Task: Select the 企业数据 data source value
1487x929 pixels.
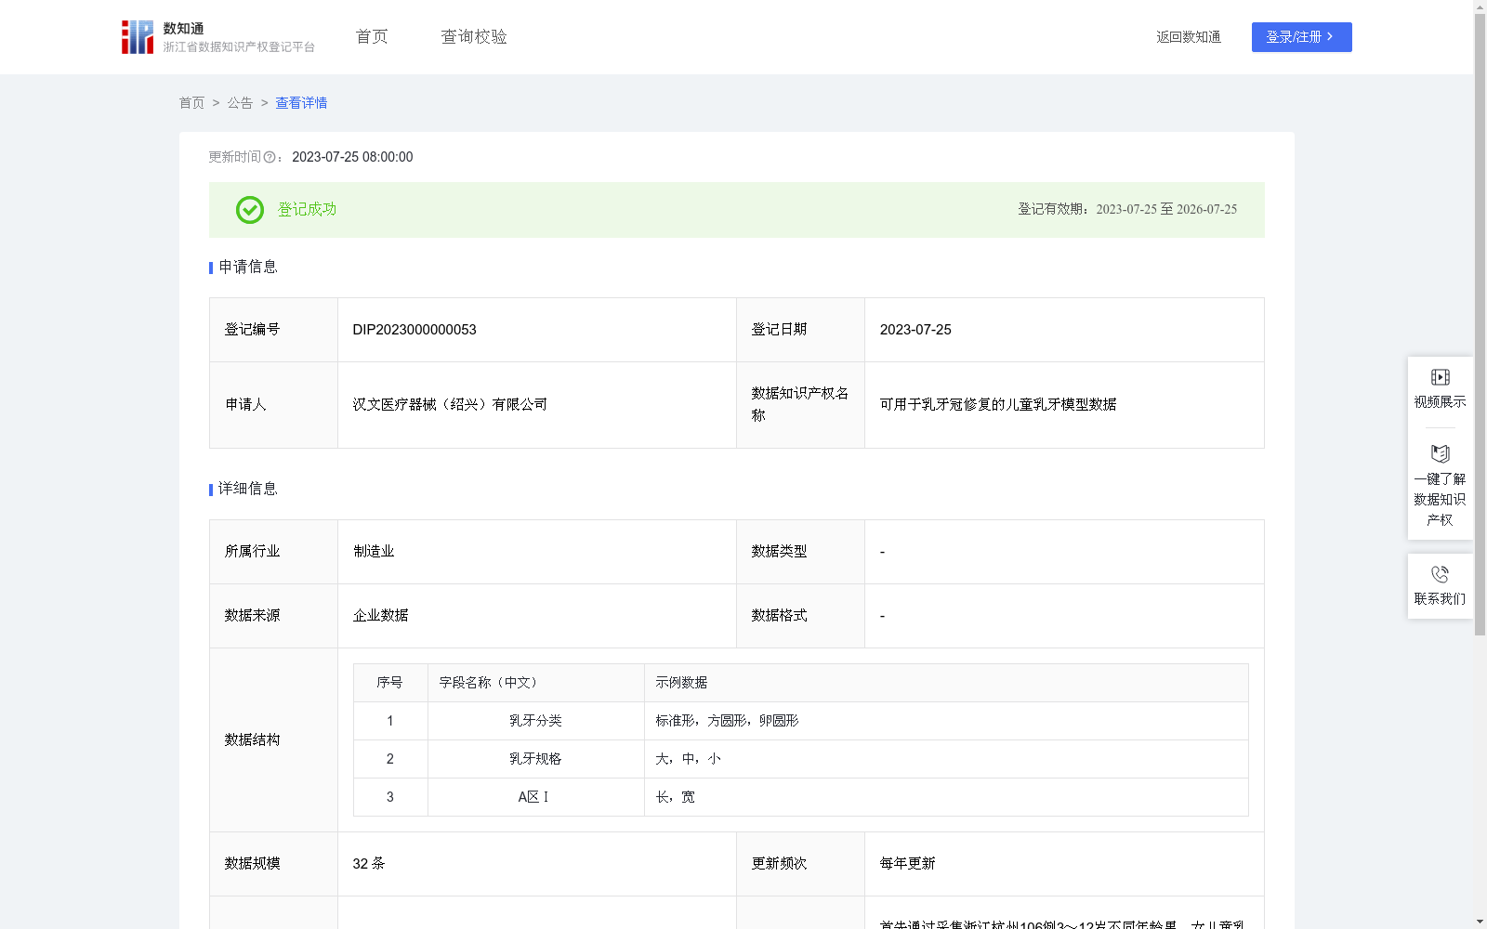Action: [x=380, y=616]
